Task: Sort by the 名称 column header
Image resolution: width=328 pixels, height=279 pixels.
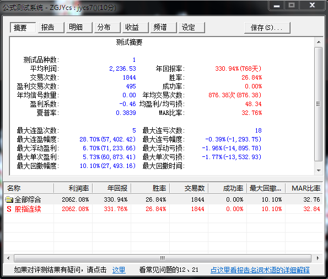Action: [29, 188]
